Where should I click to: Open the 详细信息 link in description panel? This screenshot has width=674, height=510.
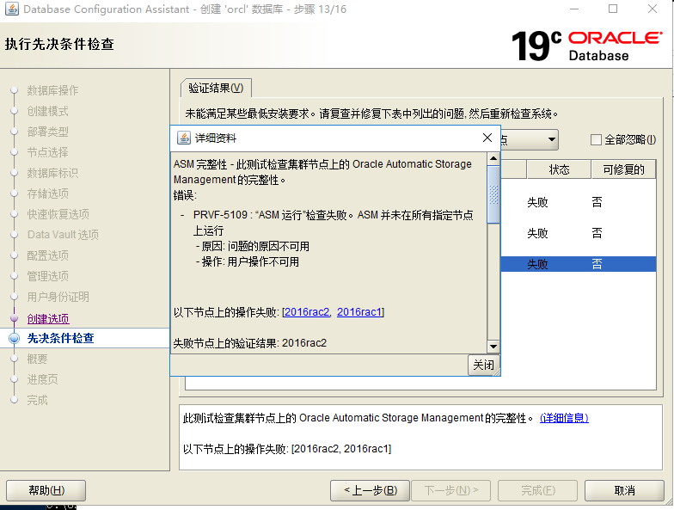[x=564, y=418]
